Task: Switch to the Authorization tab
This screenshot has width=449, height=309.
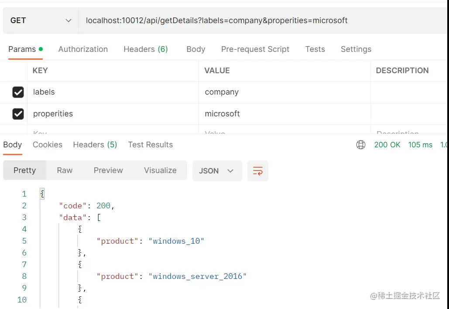Action: point(83,49)
